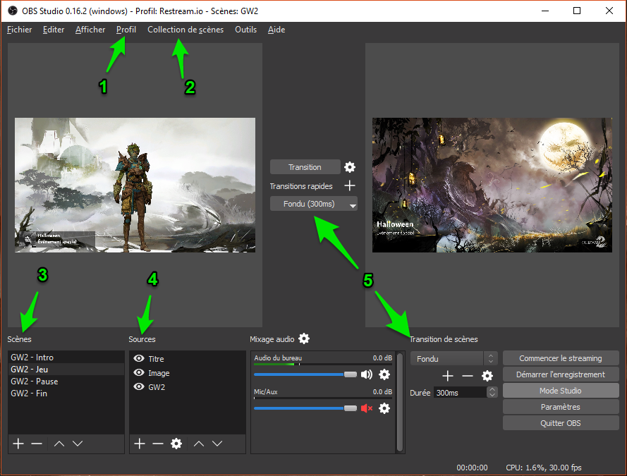Image resolution: width=627 pixels, height=476 pixels.
Task: Open the Fondu (300ms) quick transition dropdown
Action: [x=313, y=204]
